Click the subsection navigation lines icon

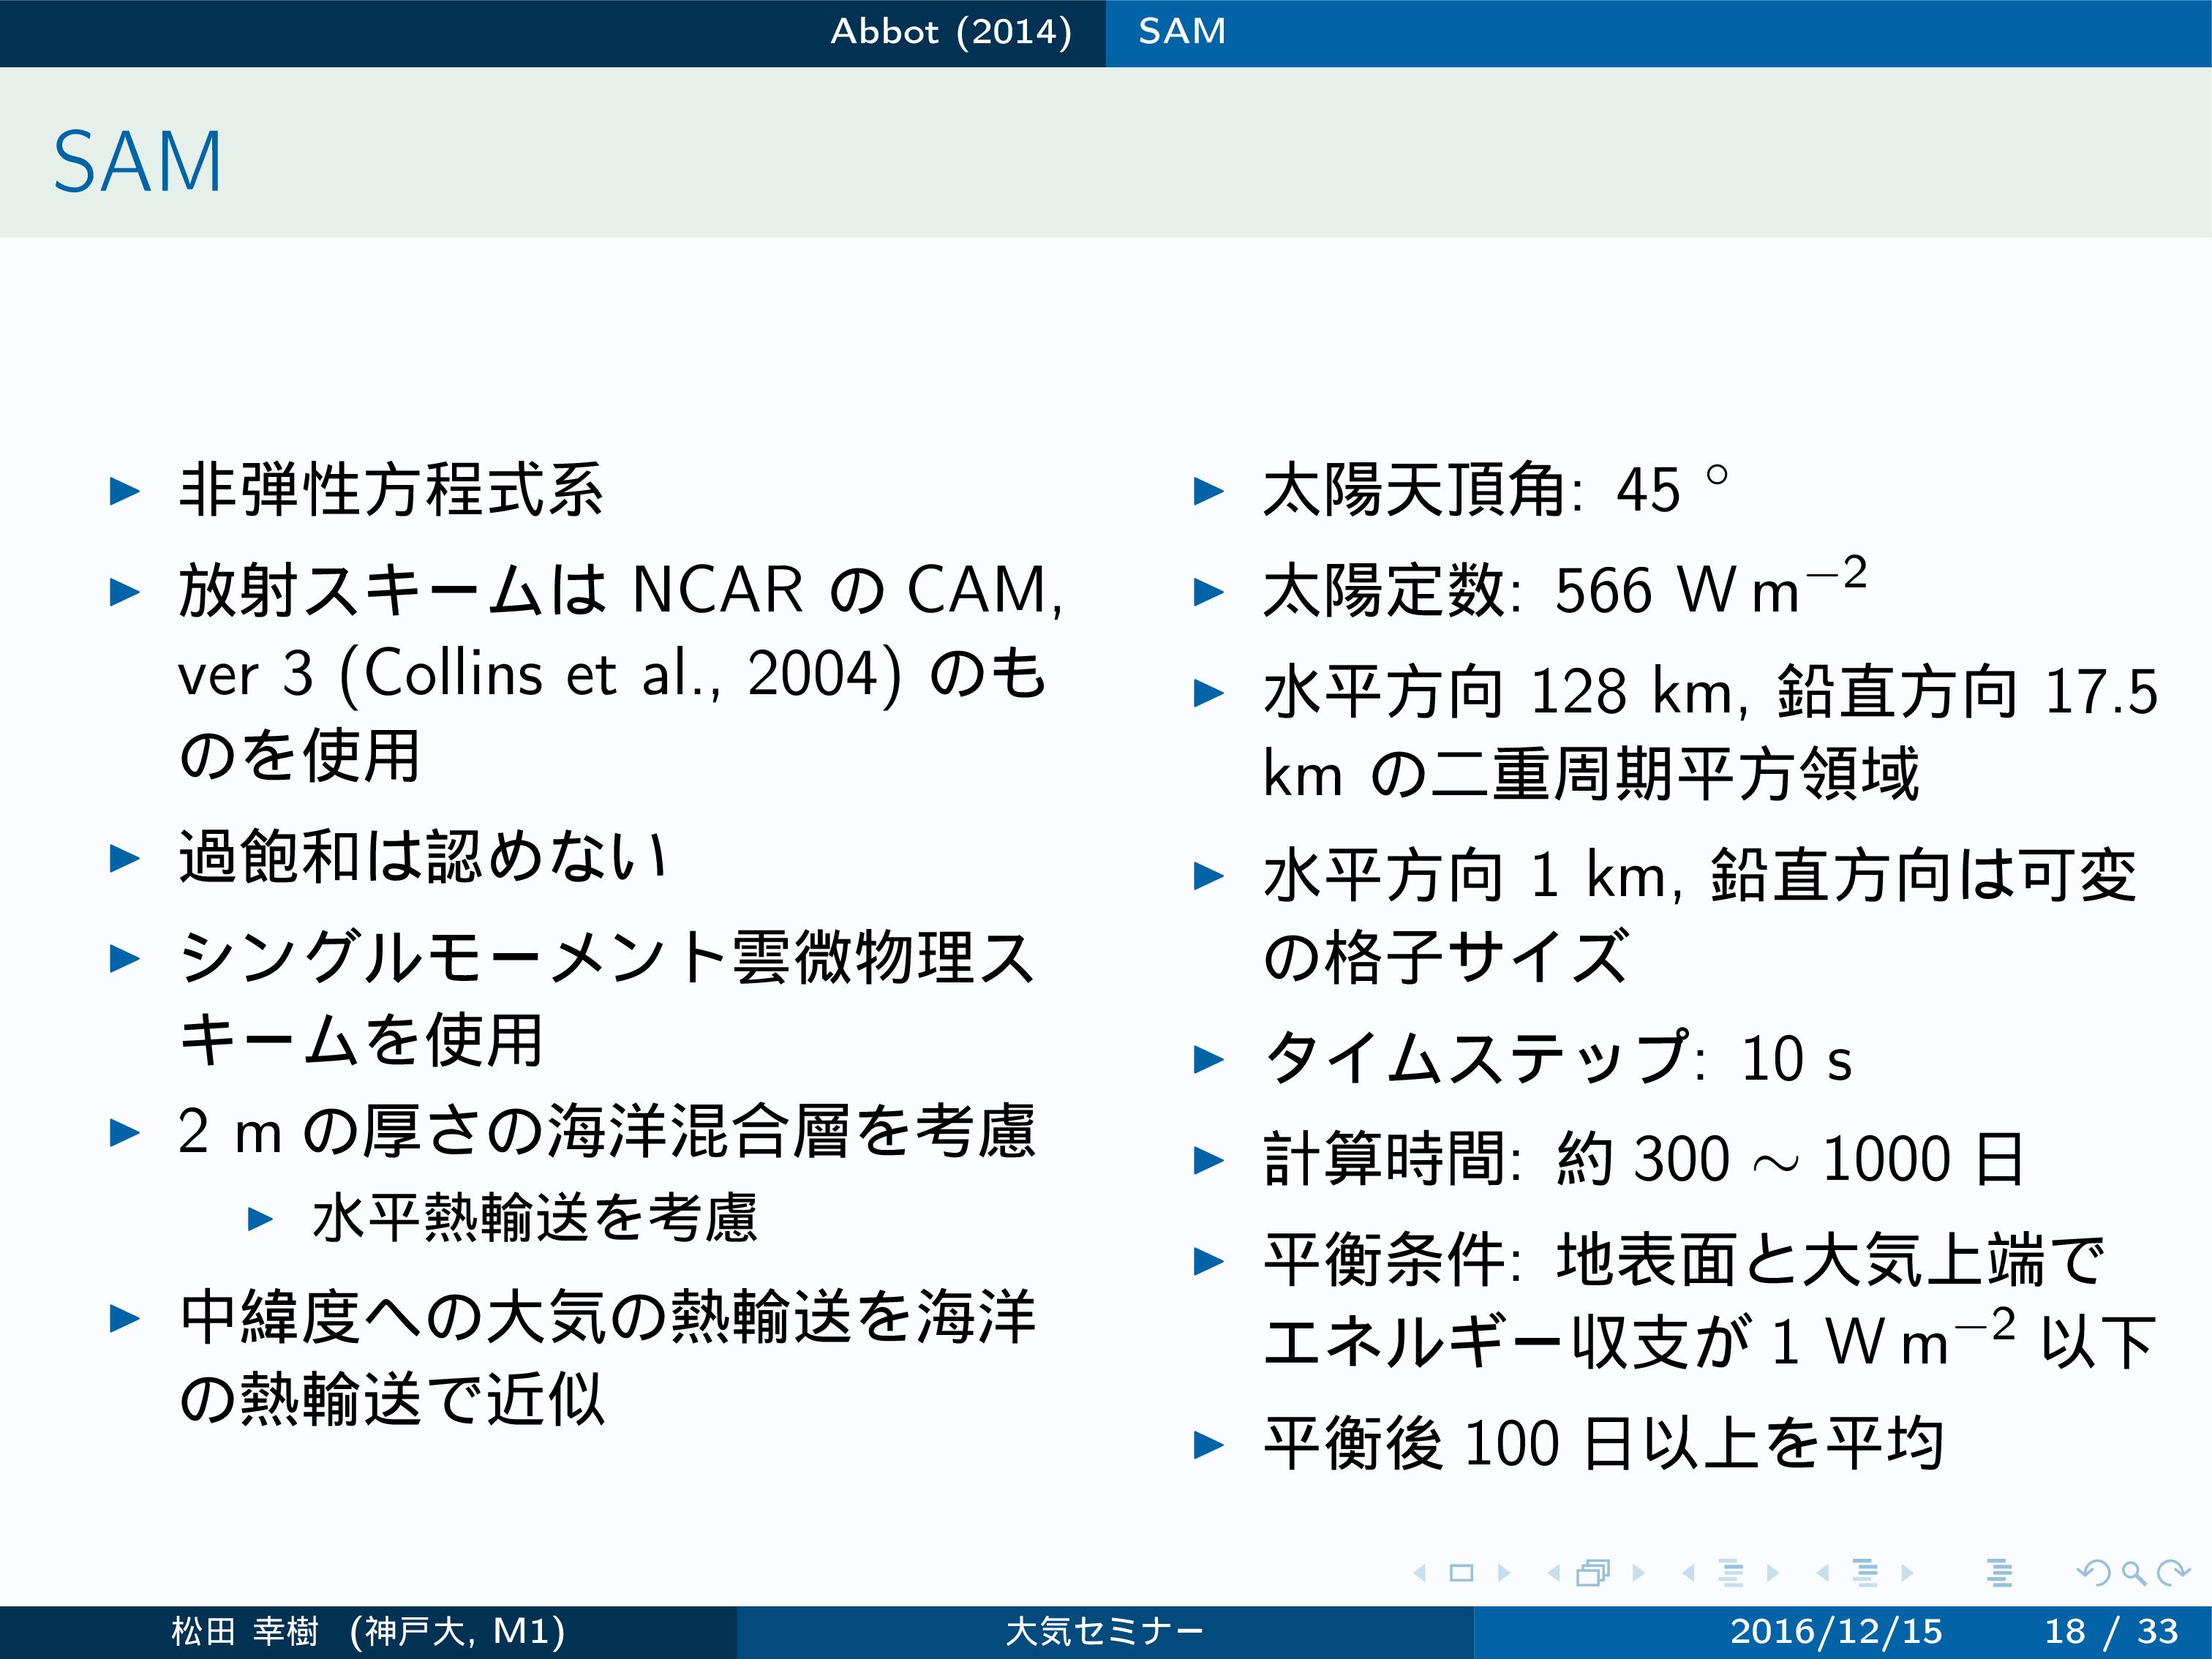[x=1731, y=1573]
